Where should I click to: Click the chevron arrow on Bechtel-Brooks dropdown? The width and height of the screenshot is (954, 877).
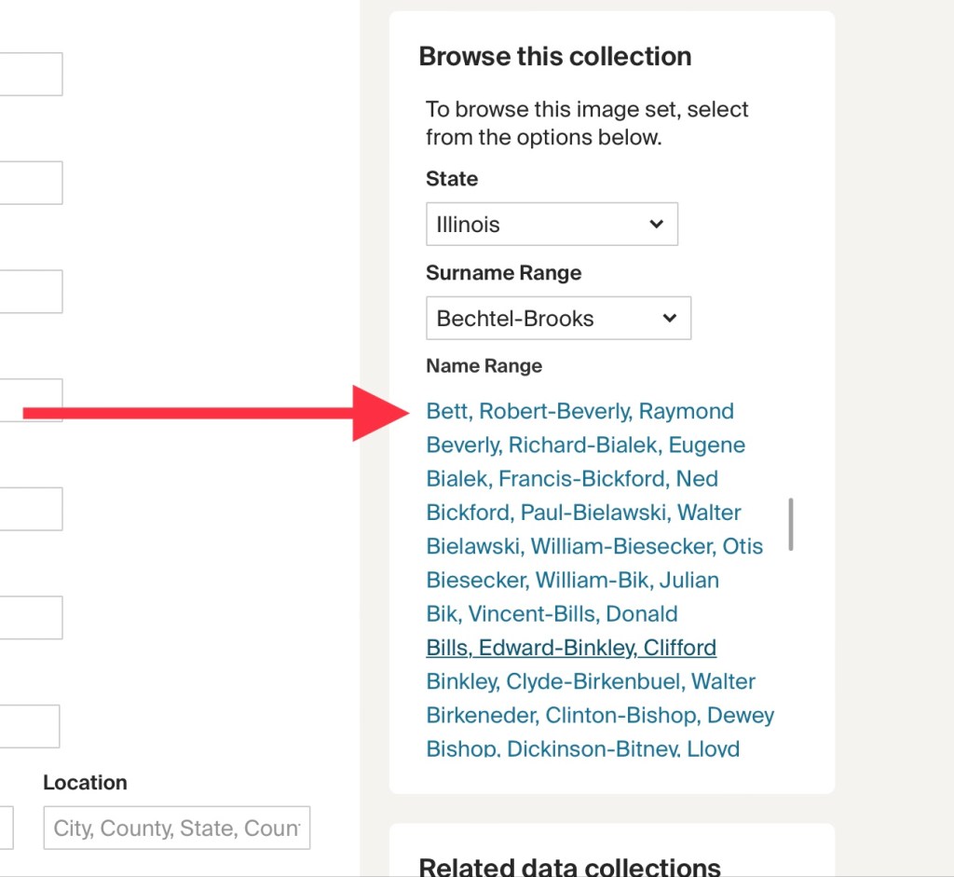click(x=670, y=318)
